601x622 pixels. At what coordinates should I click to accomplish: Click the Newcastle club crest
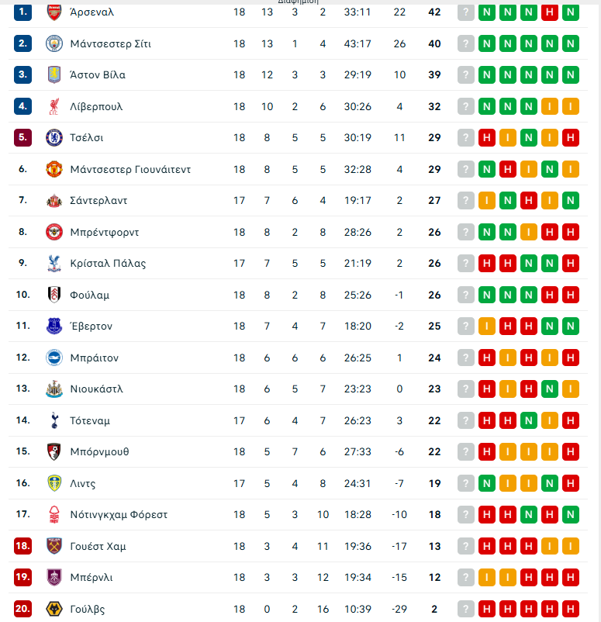coord(54,389)
